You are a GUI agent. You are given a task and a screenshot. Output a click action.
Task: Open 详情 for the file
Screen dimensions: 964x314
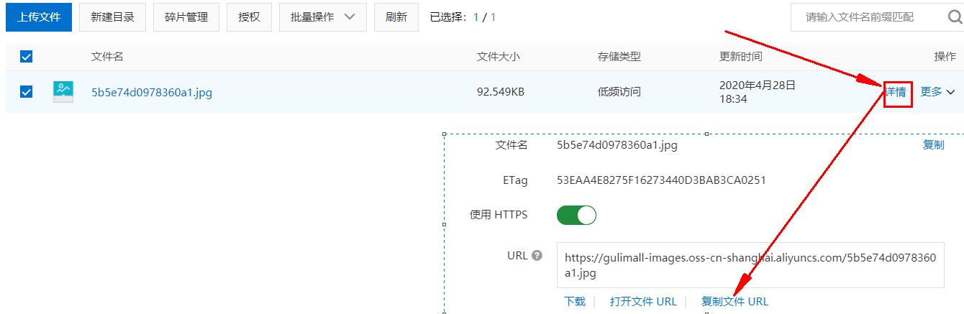click(x=896, y=92)
